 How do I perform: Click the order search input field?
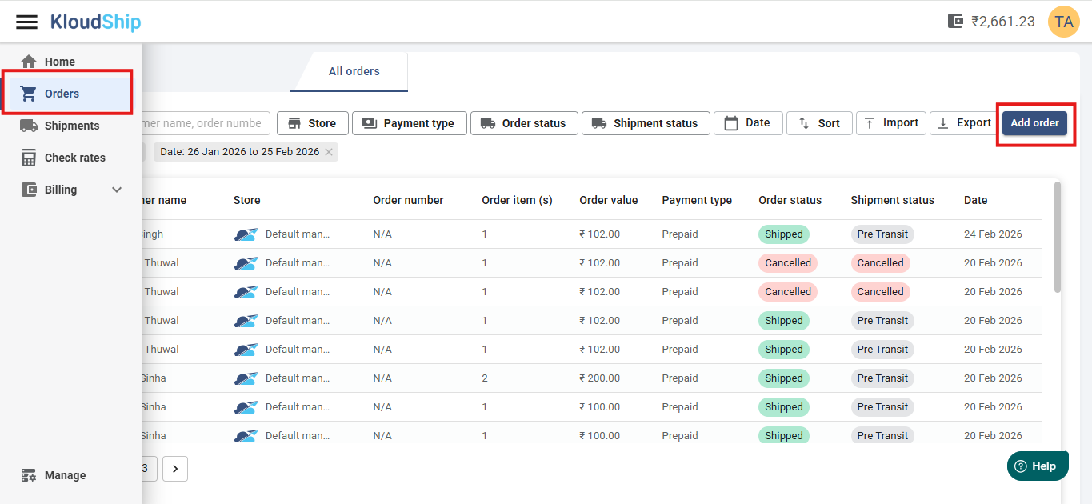click(204, 123)
